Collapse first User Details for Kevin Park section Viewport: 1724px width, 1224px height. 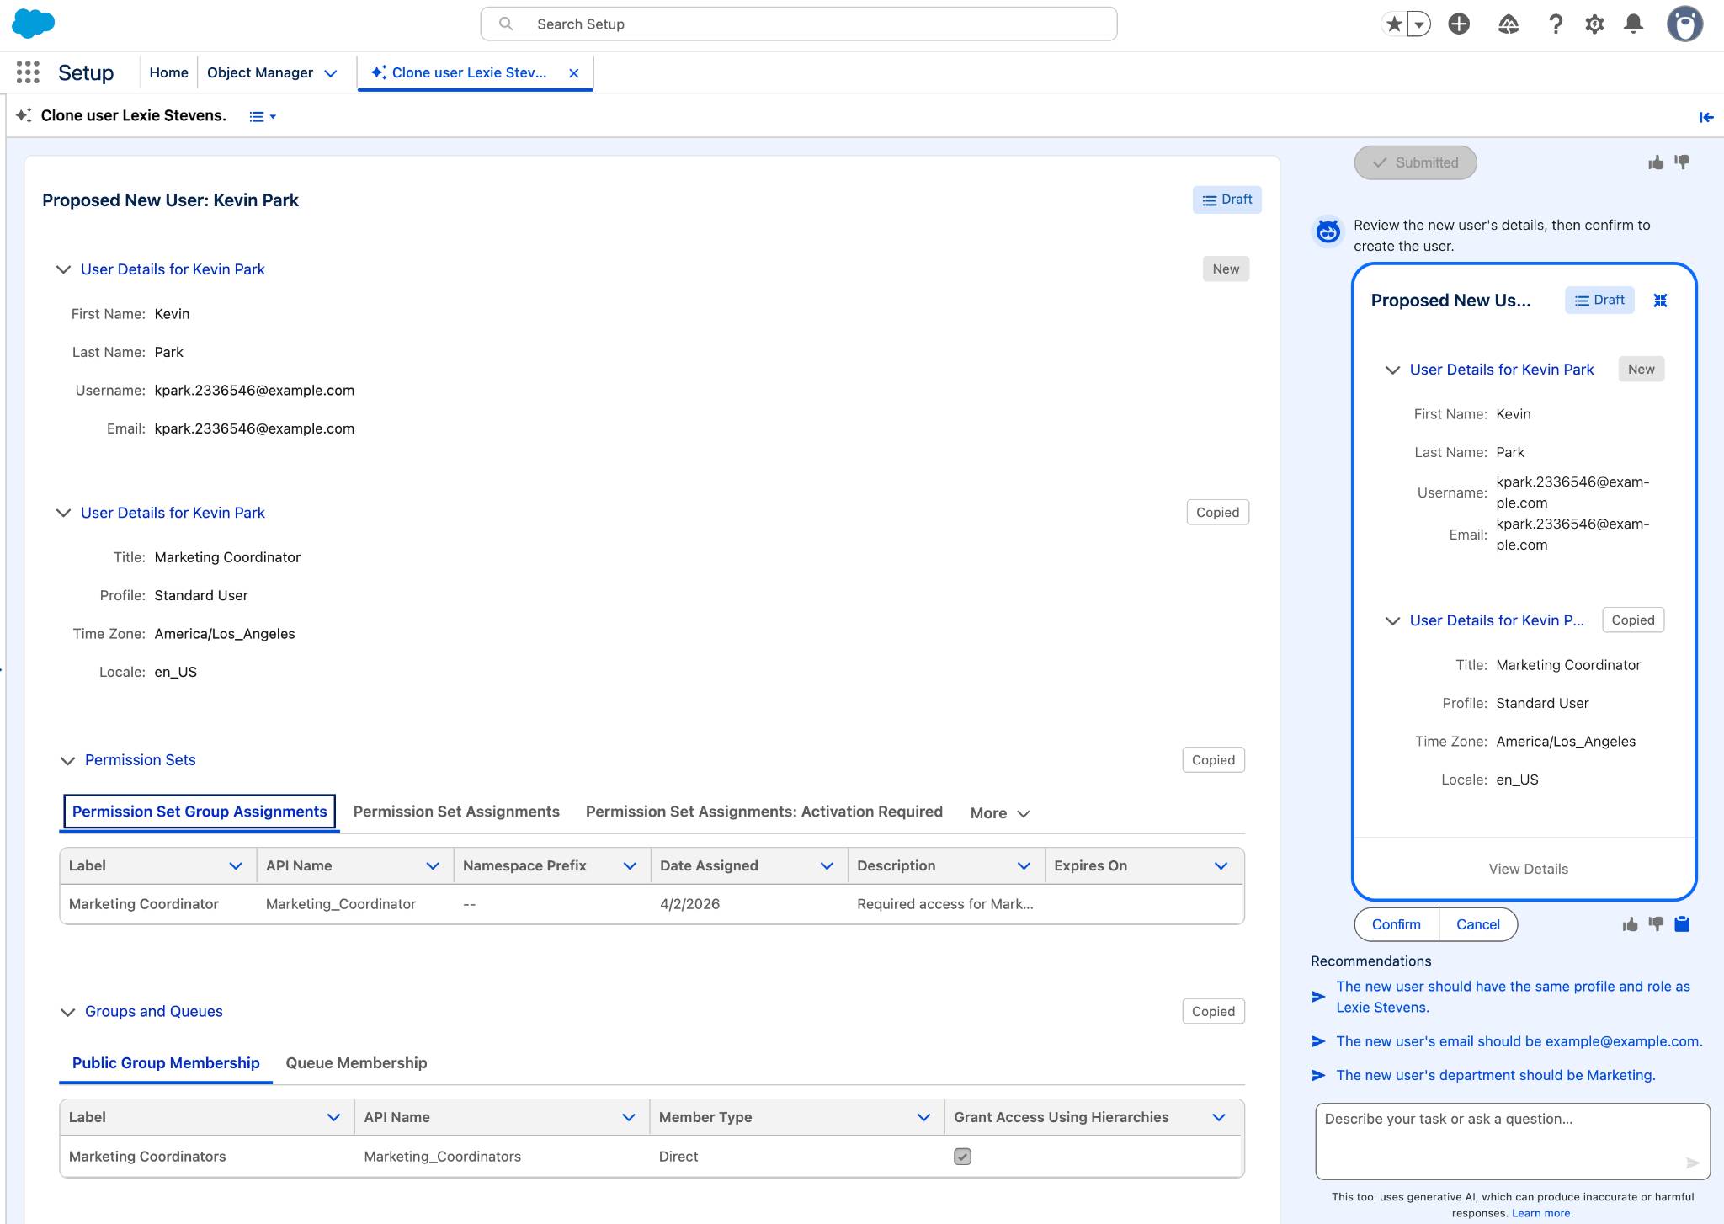[63, 269]
